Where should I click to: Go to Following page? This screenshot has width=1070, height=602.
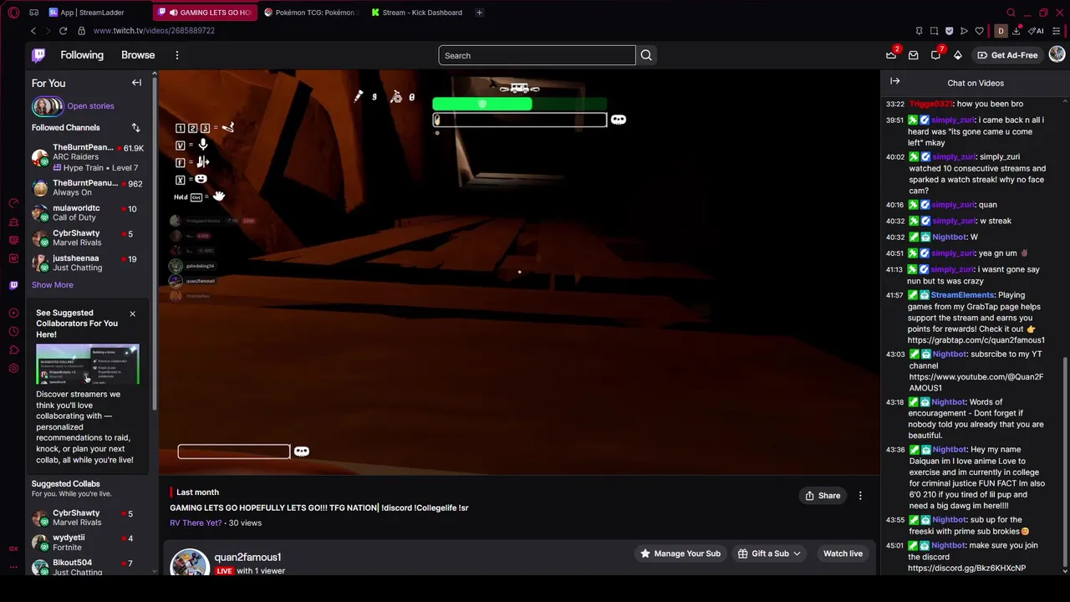point(82,55)
